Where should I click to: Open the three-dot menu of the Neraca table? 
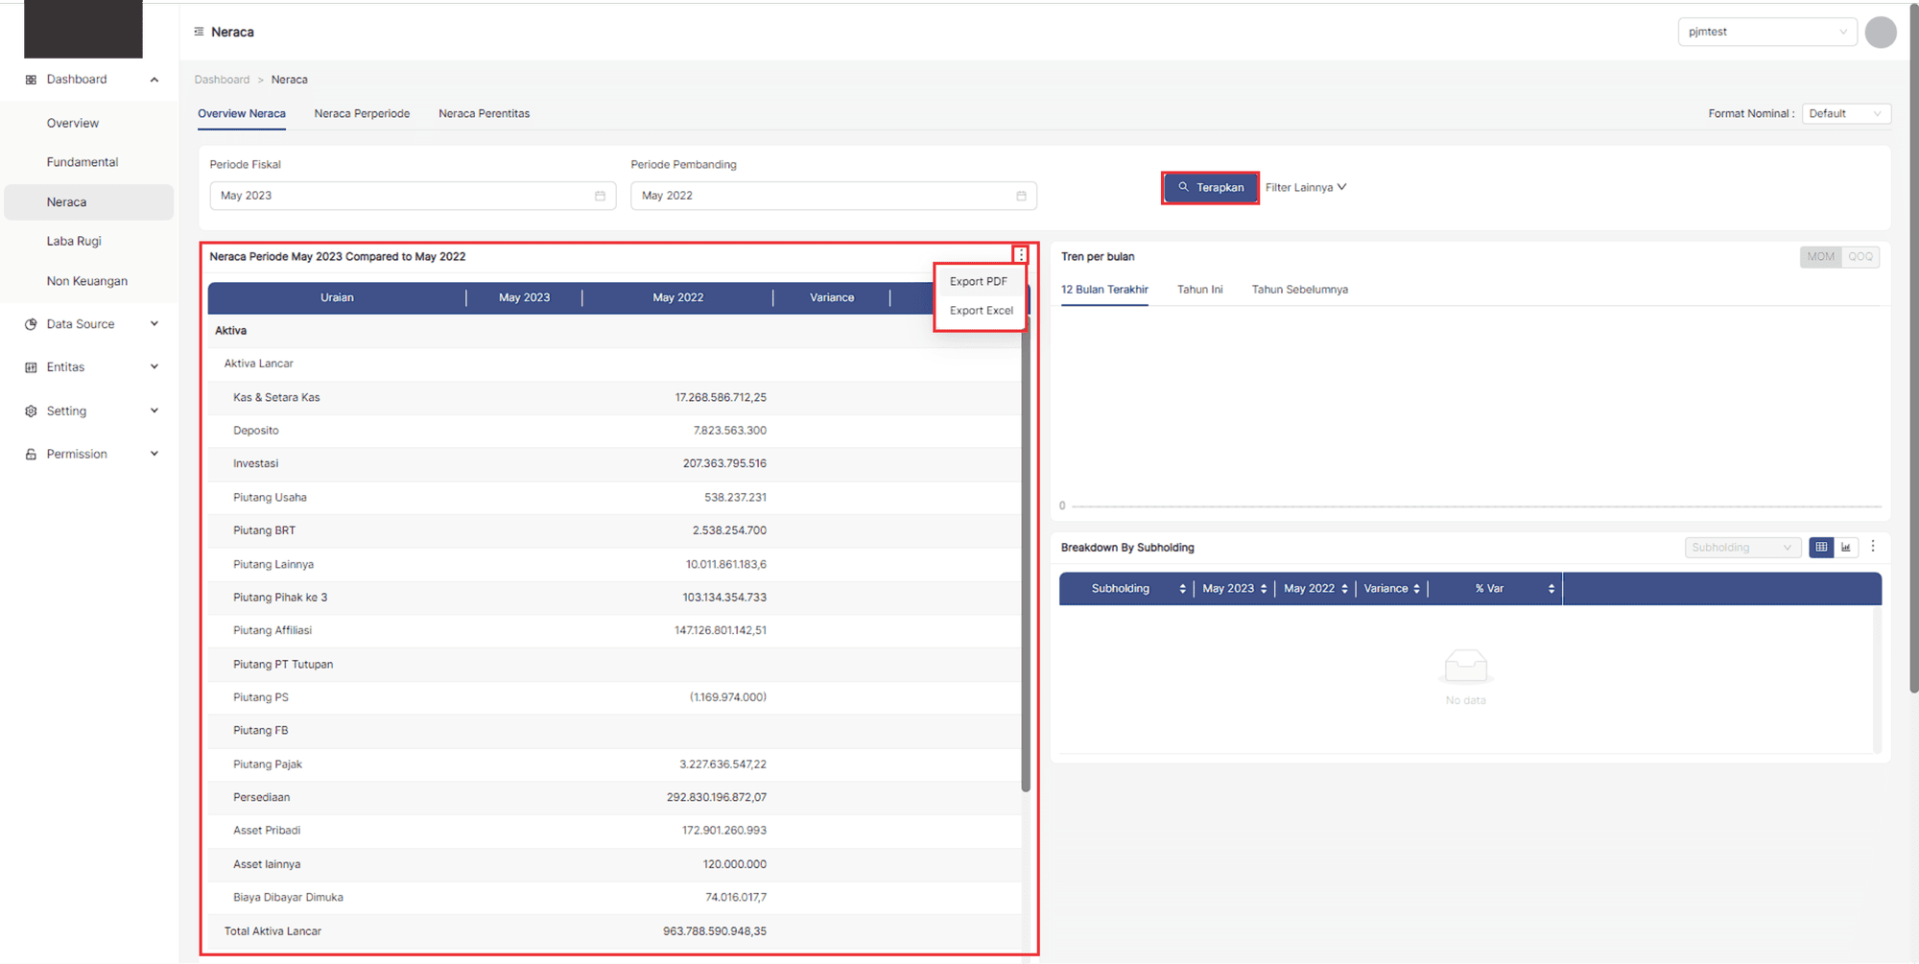coord(1020,255)
